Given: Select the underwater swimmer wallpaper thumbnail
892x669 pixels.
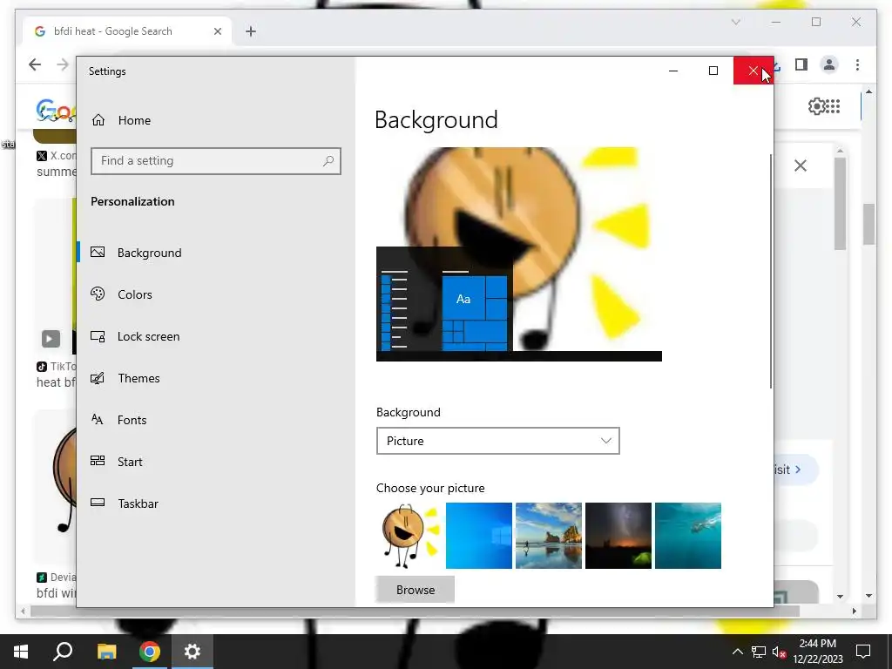Looking at the screenshot, I should click(688, 536).
